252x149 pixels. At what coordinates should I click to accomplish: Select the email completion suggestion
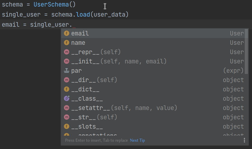(80, 33)
